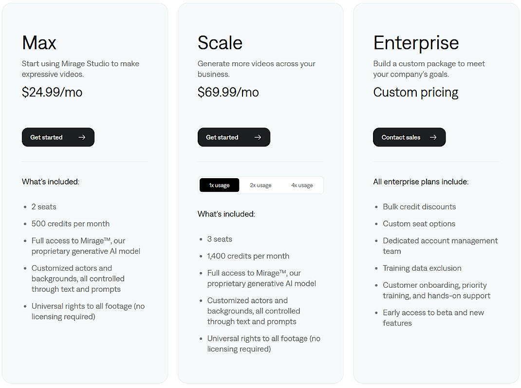The width and height of the screenshot is (521, 388).
Task: Click the $69.99/mo price text
Action: (x=228, y=92)
